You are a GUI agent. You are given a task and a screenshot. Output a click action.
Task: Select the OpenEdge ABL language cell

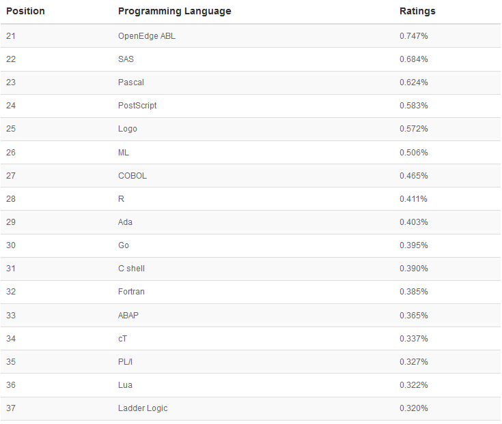[146, 36]
